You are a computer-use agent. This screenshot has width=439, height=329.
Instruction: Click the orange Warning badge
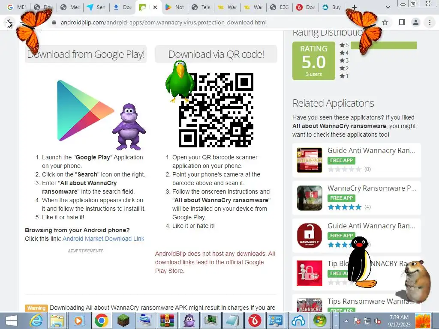pyautogui.click(x=36, y=308)
